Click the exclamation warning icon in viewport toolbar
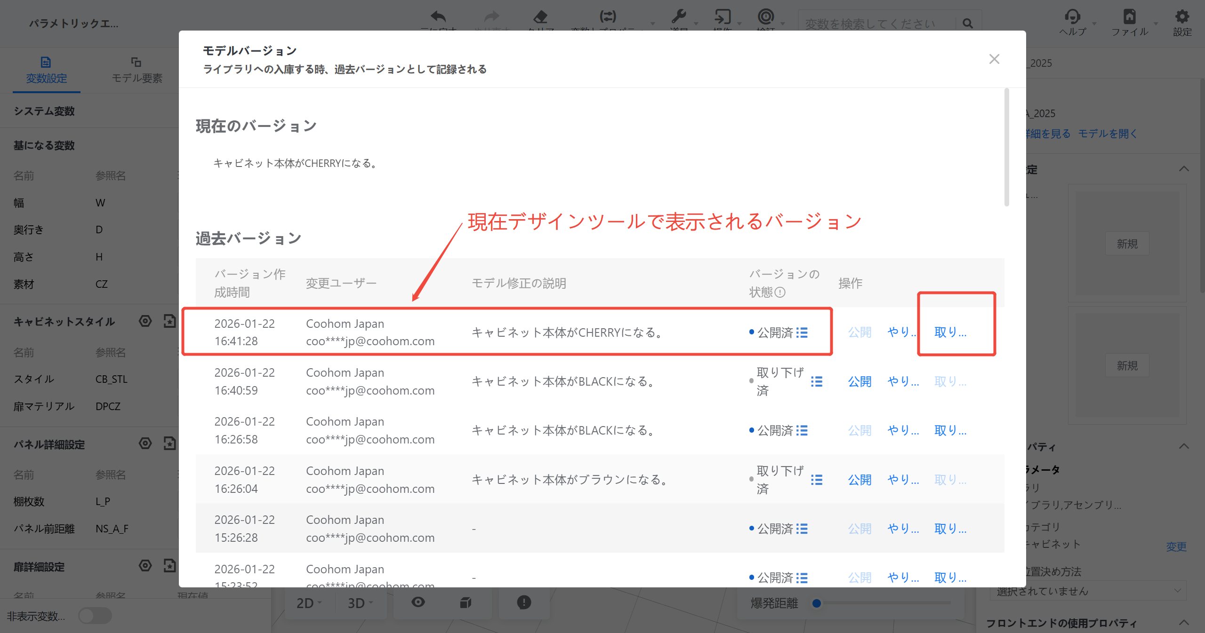 click(x=524, y=602)
